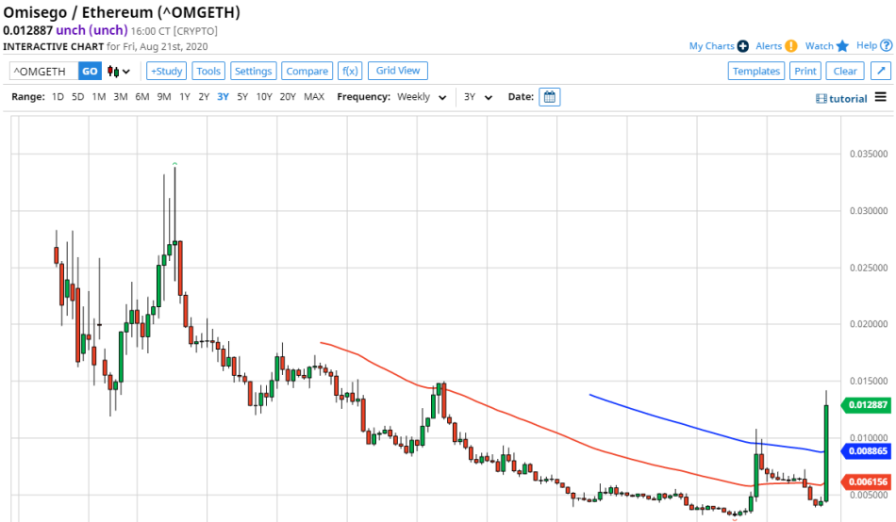Select the 9M range
This screenshot has width=896, height=522.
pos(164,97)
